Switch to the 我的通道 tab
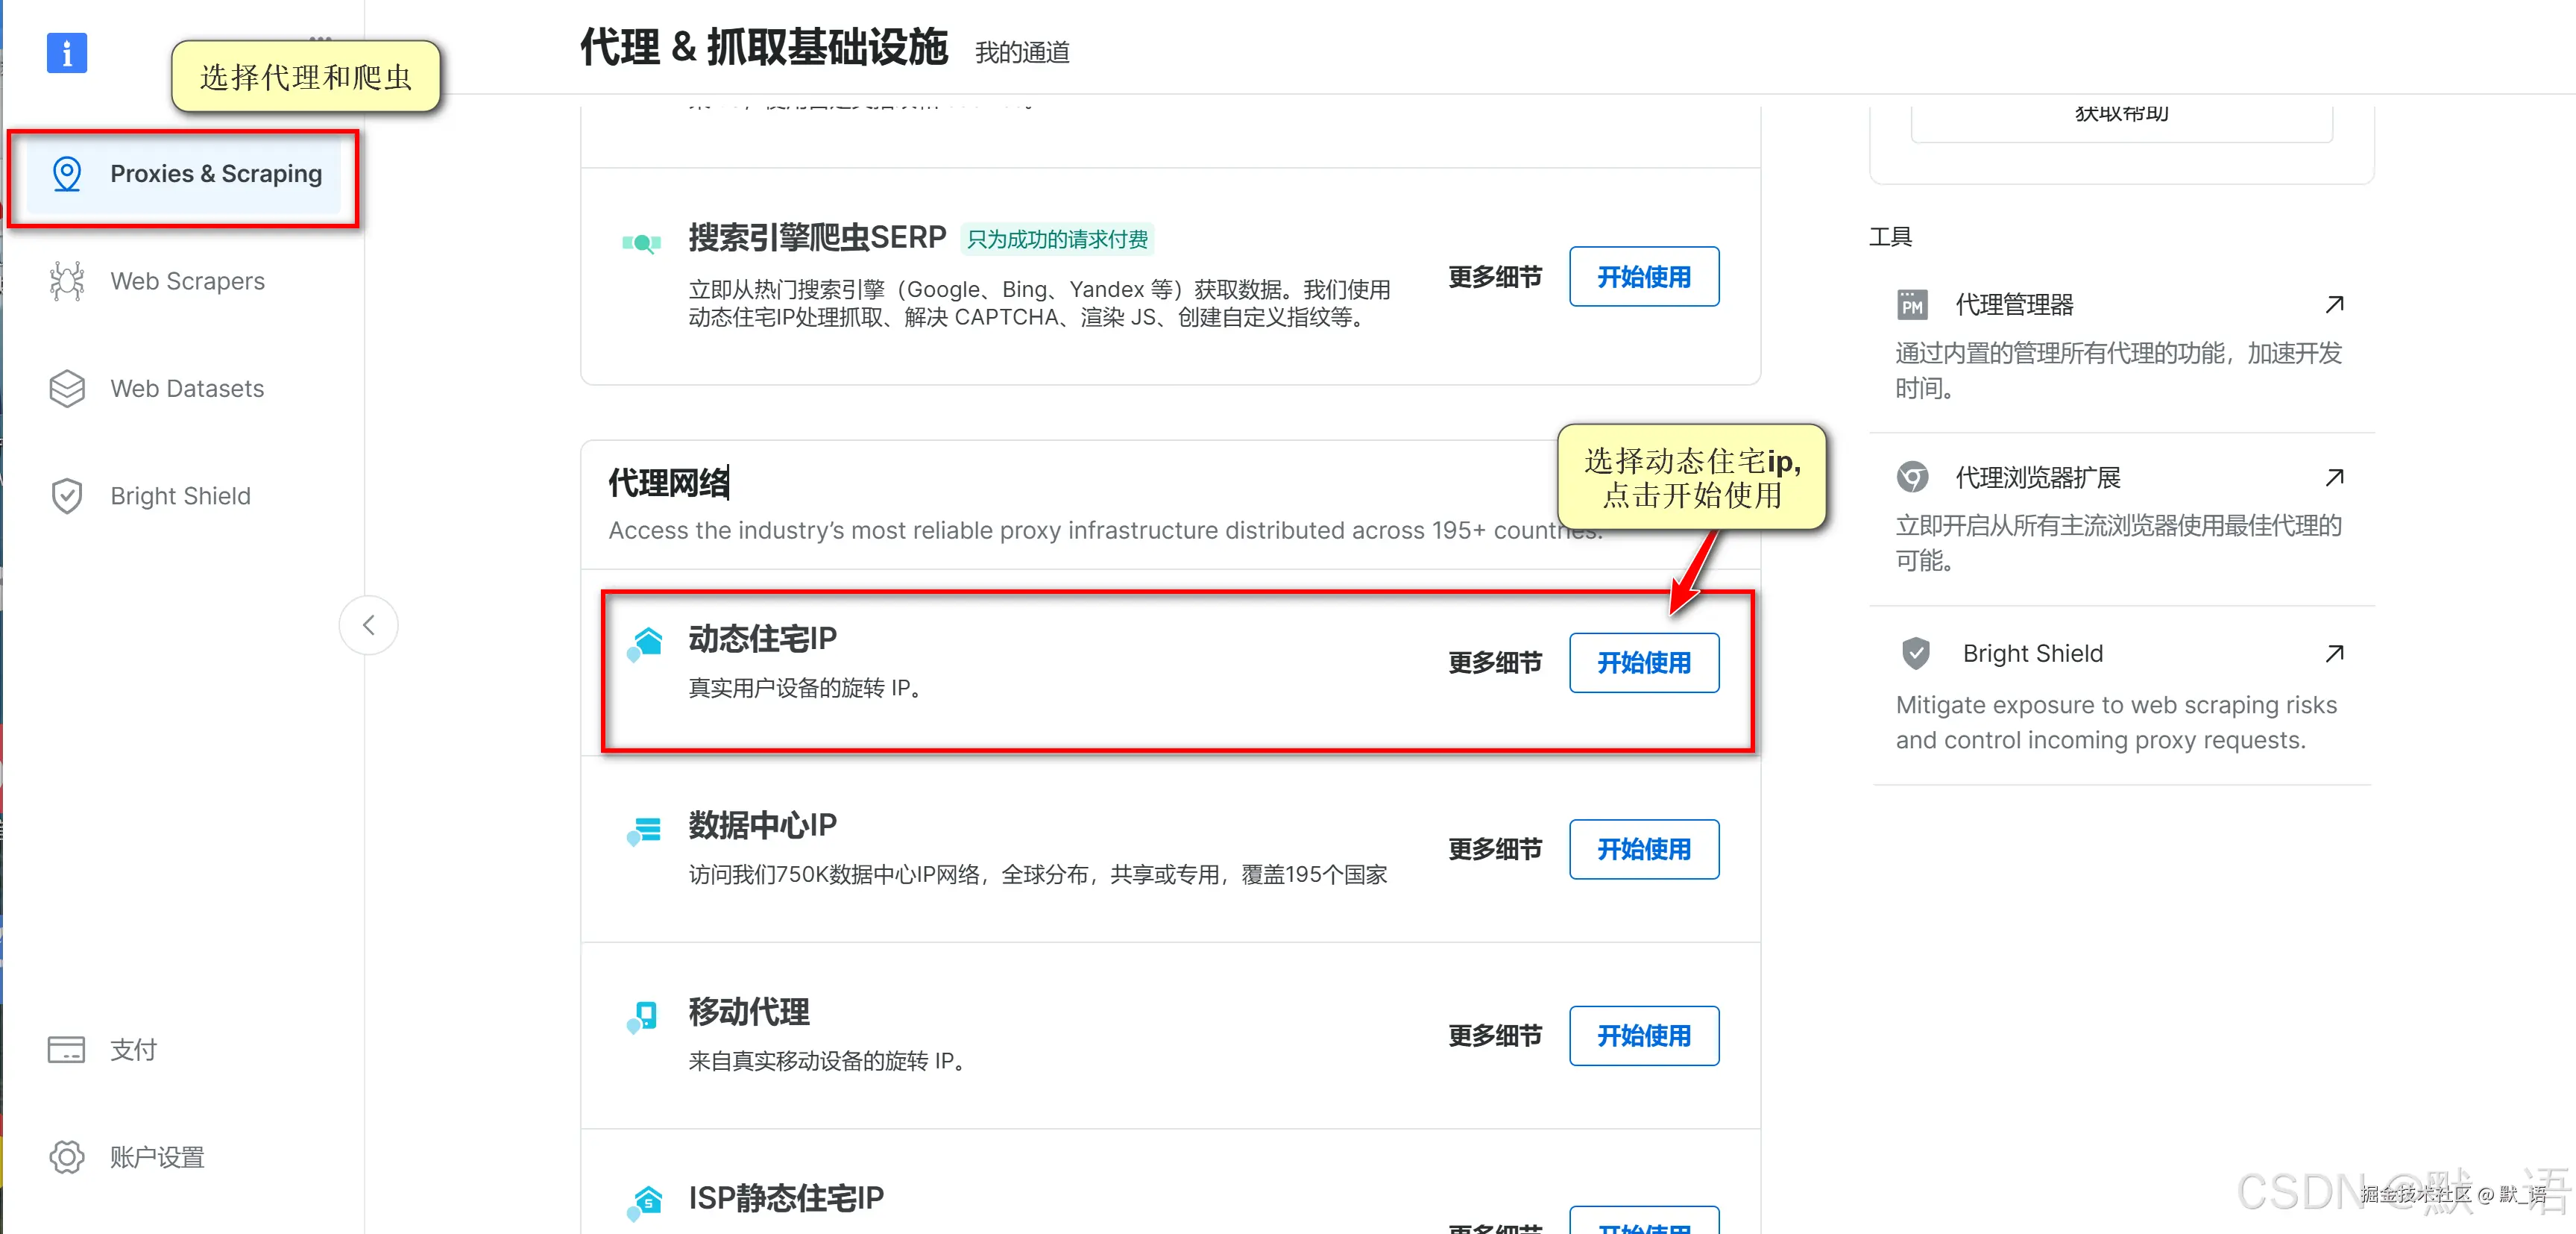The height and width of the screenshot is (1234, 2576). (1022, 52)
